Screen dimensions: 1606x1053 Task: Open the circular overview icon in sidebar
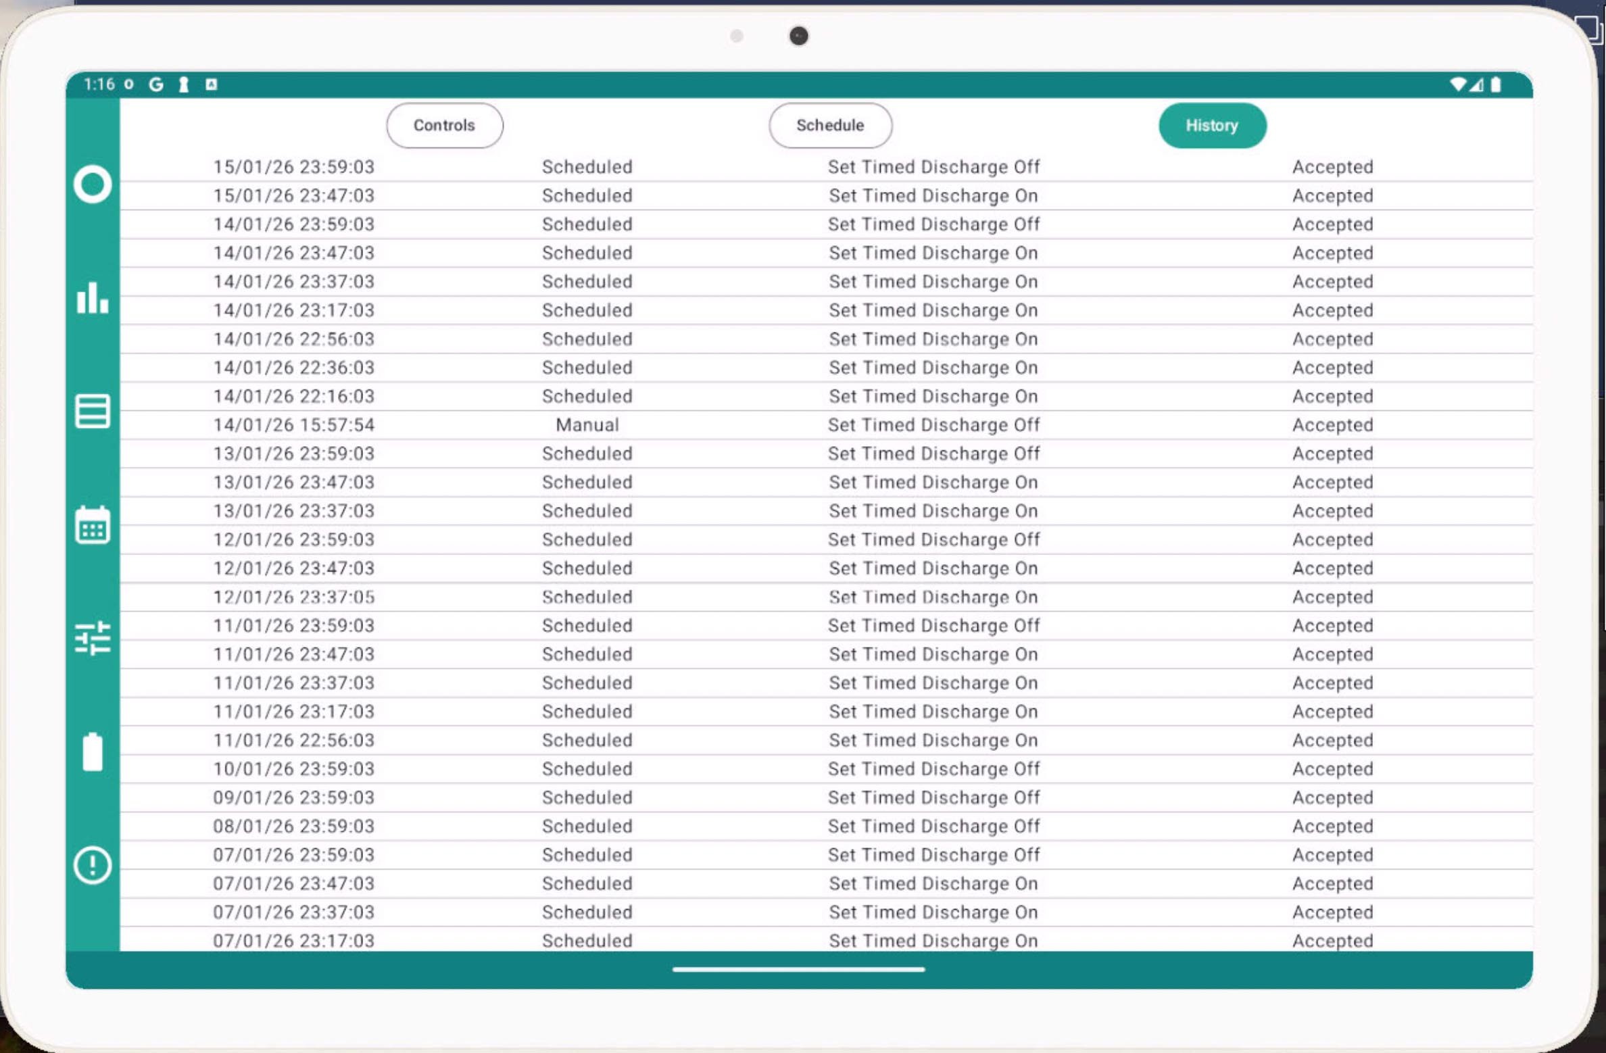click(93, 185)
